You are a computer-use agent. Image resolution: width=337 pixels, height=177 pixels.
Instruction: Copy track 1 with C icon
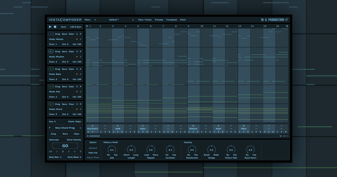click(77, 34)
